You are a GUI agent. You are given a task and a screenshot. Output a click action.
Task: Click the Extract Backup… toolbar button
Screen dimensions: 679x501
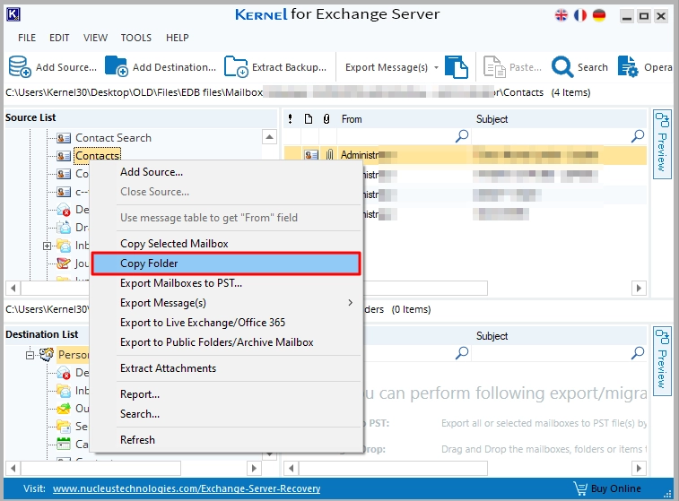[275, 67]
